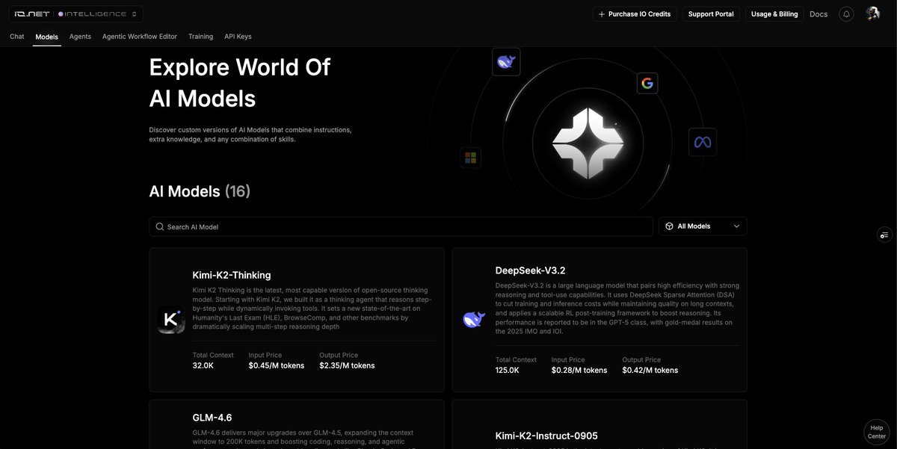Click the 32.0K total context value
Image resolution: width=897 pixels, height=449 pixels.
pos(203,365)
